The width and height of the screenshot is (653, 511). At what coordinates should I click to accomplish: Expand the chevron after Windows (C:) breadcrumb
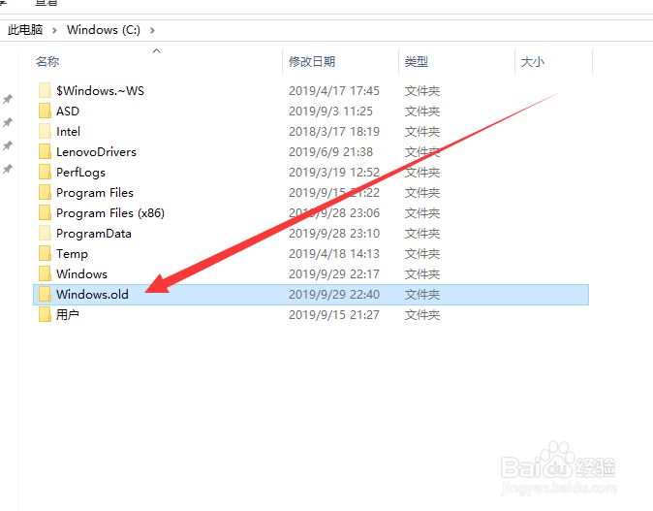tap(152, 30)
